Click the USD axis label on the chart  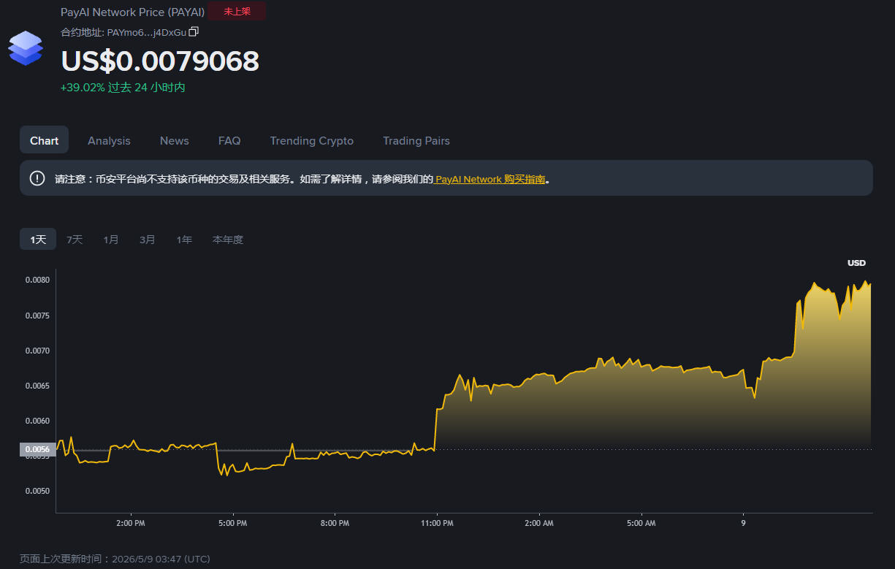[856, 263]
